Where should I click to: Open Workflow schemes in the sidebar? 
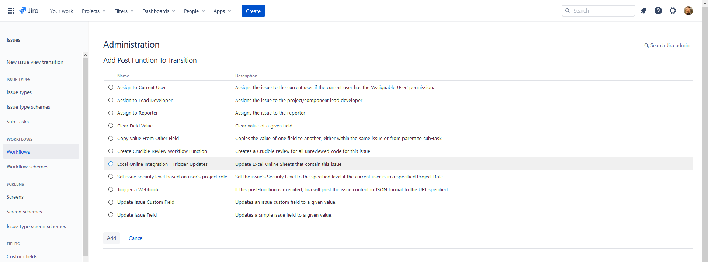point(28,167)
